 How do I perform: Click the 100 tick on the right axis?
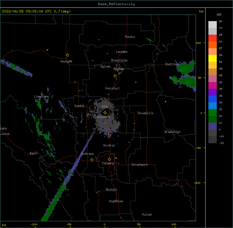(198, 43)
